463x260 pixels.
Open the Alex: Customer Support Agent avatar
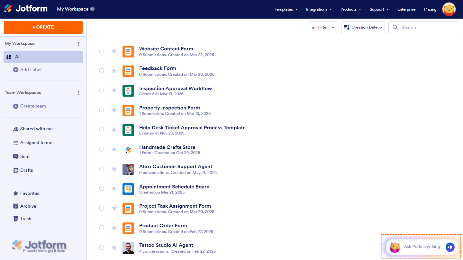pos(128,169)
